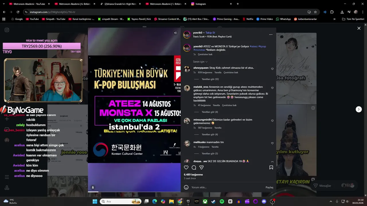Image resolution: width=367 pixels, height=206 pixels.
Task: Open Spotify from the taskbar
Action: [x=222, y=201]
